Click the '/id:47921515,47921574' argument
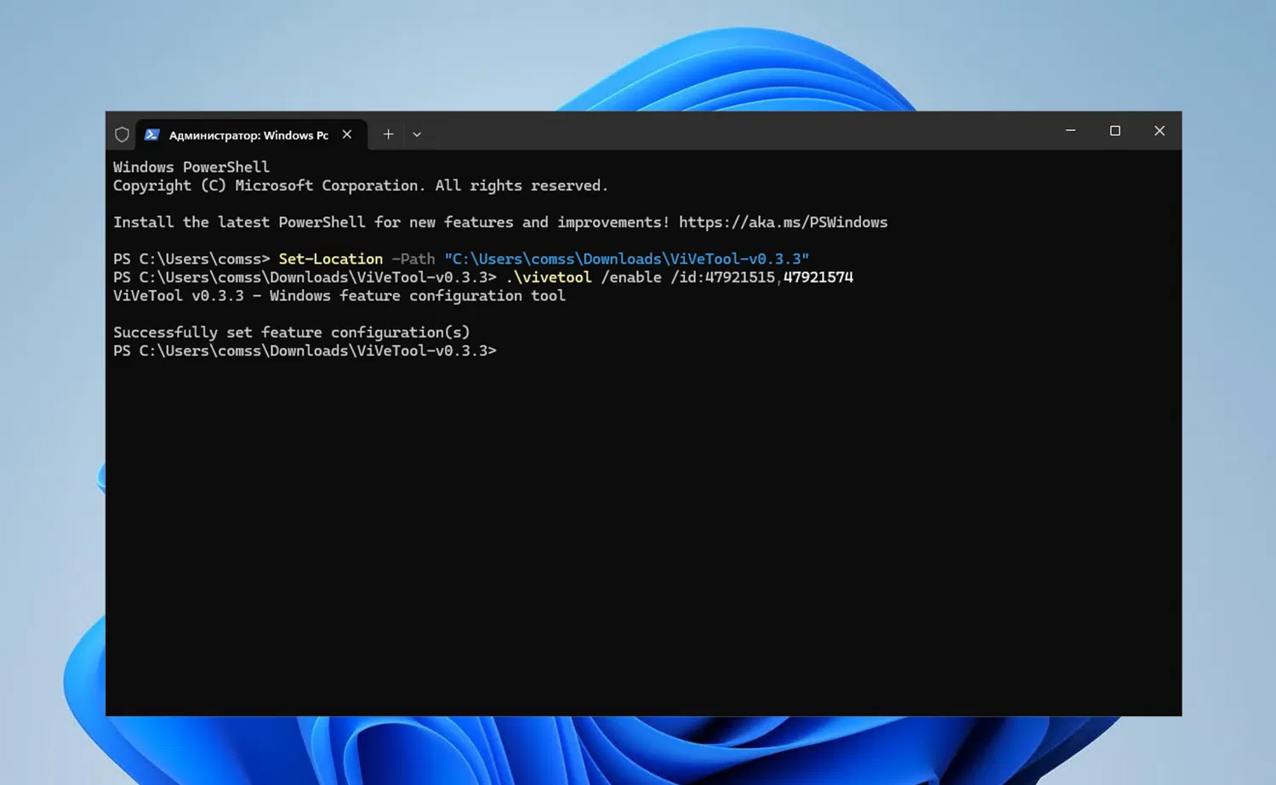 point(761,277)
